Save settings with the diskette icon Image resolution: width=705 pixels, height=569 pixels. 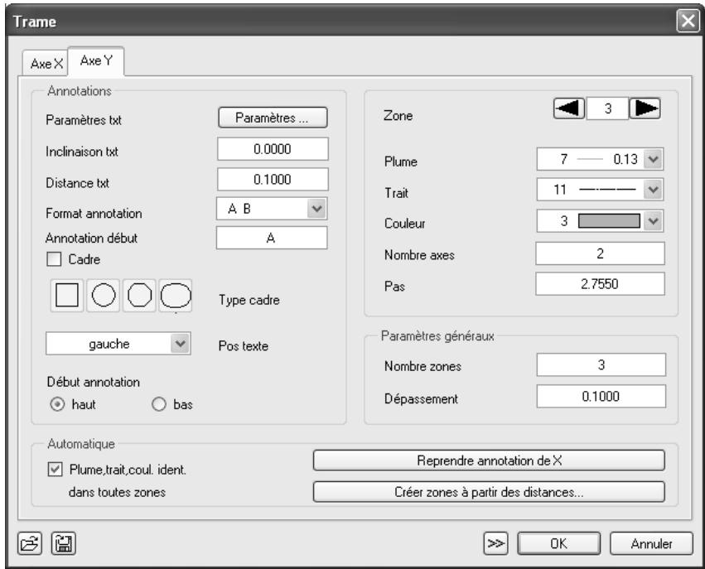click(64, 543)
